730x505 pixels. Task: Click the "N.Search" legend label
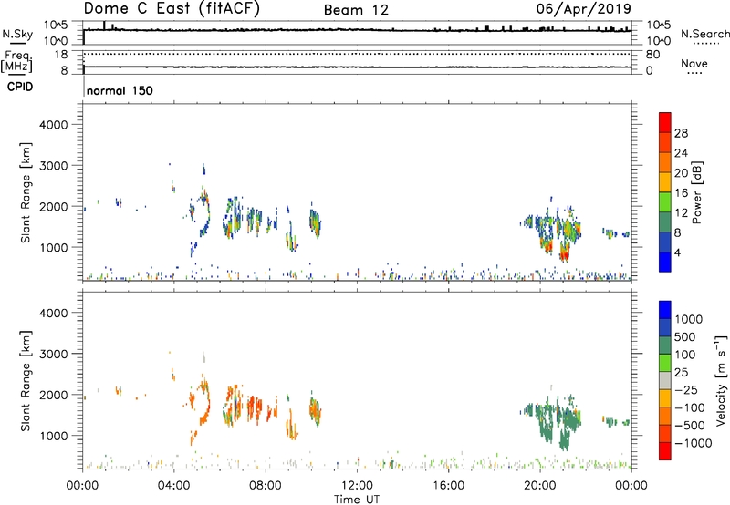(705, 34)
